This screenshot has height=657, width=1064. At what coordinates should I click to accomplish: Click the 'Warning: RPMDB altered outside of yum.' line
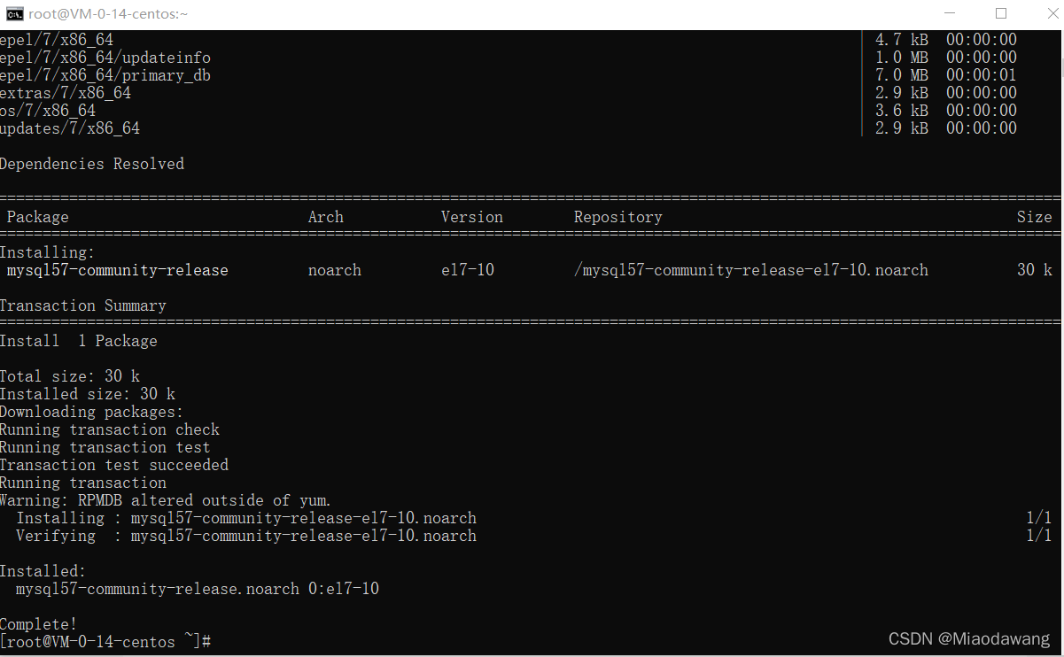pos(166,500)
